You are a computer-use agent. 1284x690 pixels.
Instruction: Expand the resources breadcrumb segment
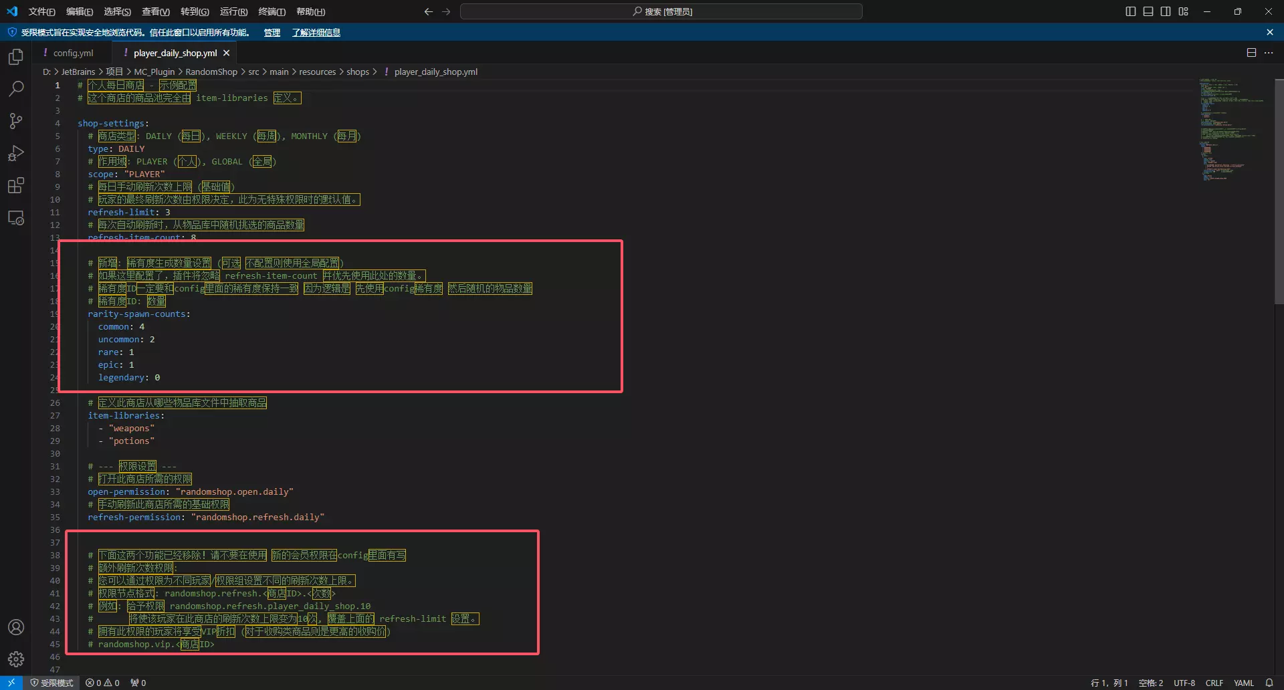(317, 72)
